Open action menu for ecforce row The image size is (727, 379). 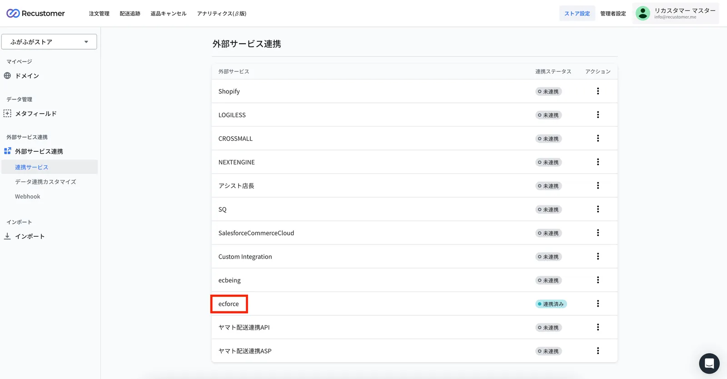(x=598, y=304)
